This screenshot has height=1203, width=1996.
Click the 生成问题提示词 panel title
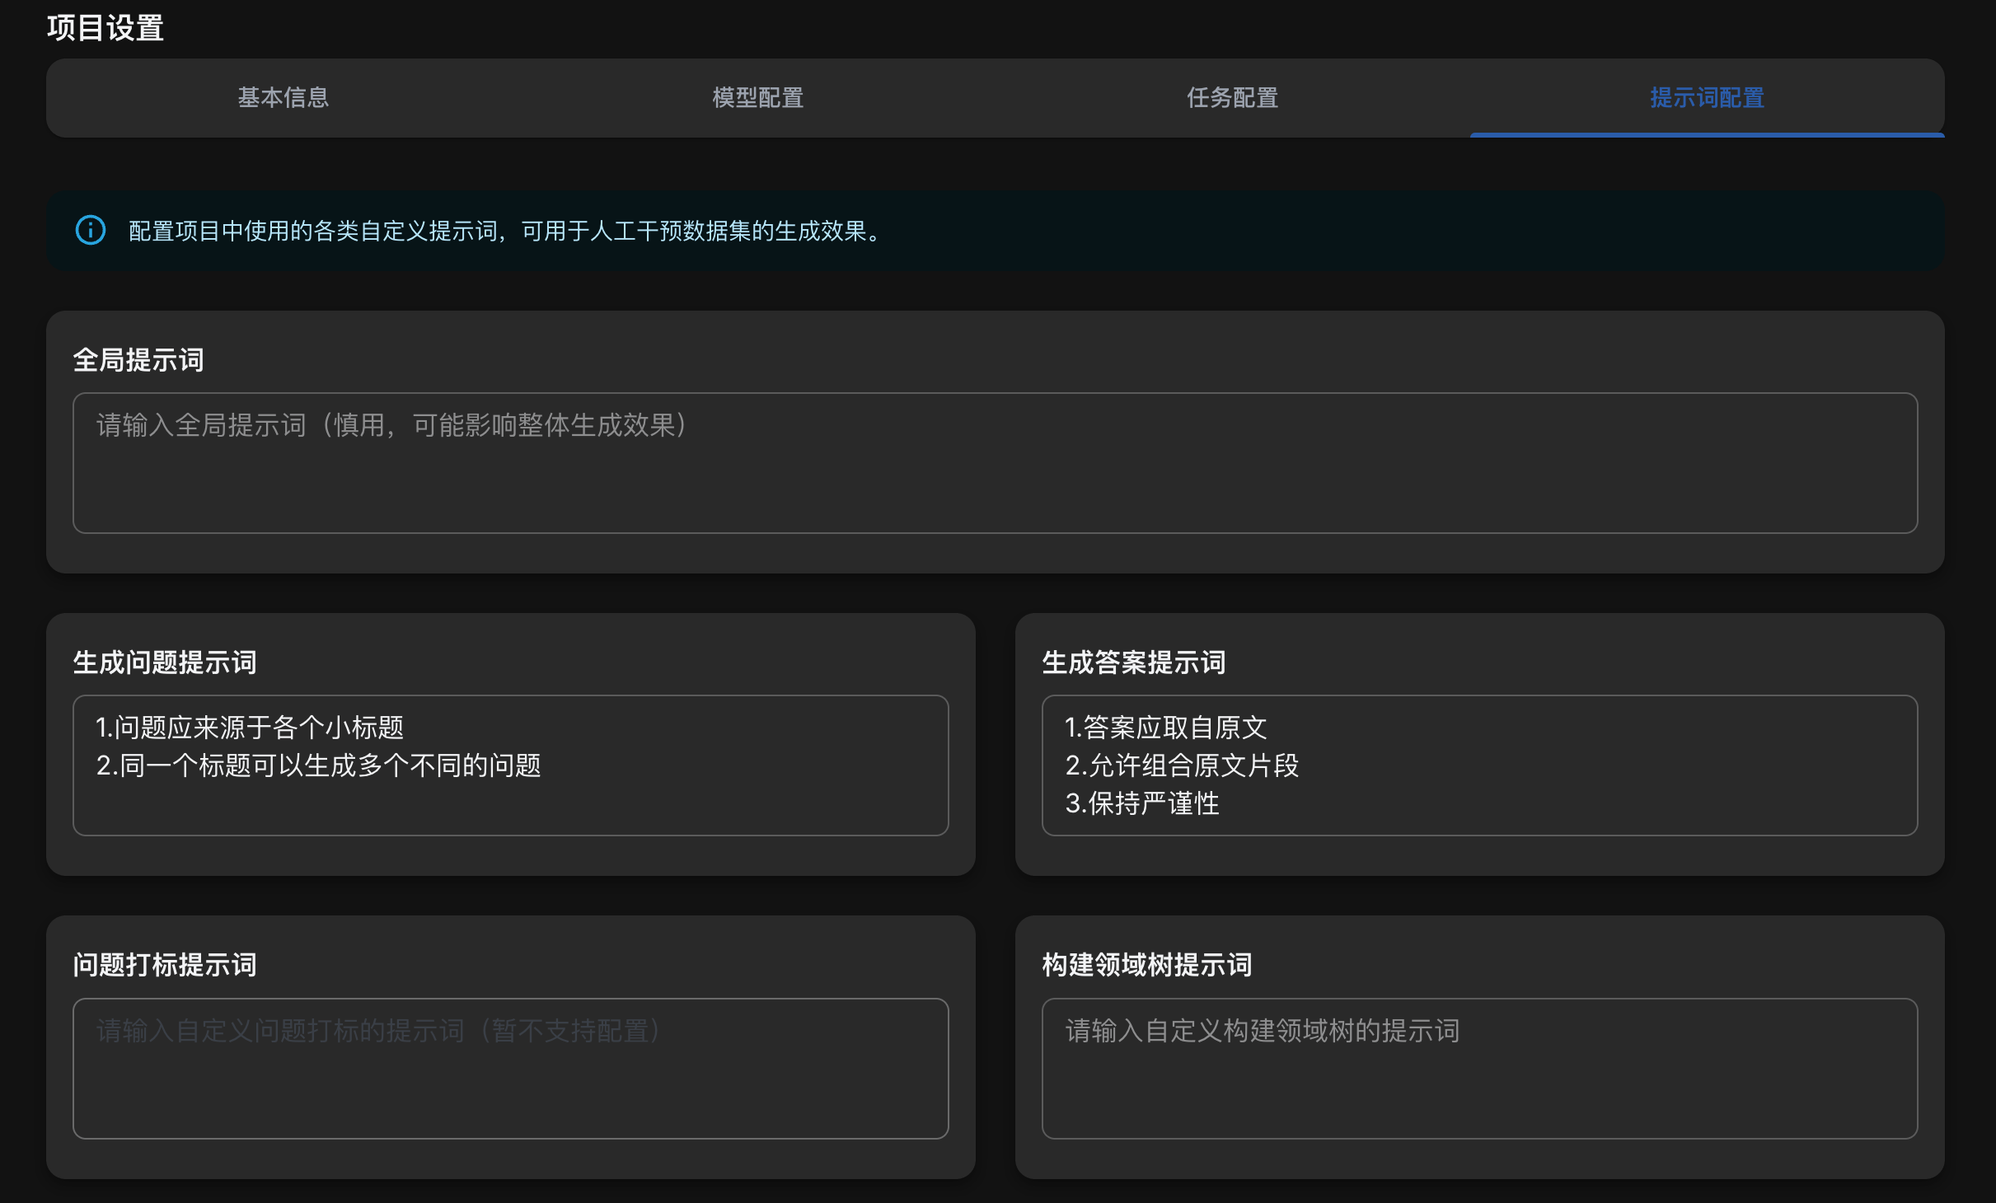tap(164, 662)
